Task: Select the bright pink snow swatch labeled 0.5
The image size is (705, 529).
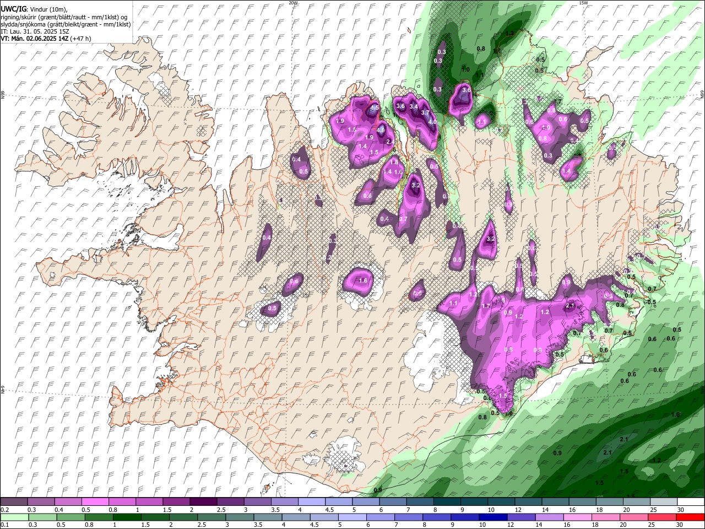Action: pyautogui.click(x=95, y=502)
